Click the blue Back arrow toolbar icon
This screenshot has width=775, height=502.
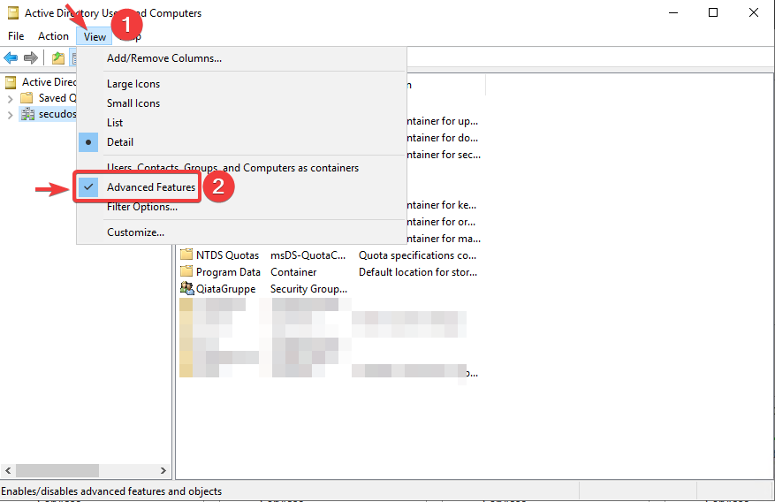[x=11, y=58]
